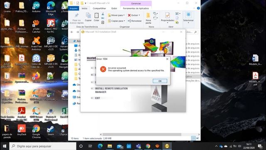The width and height of the screenshot is (266, 150).
Task: Click the Explorer search box
Action: pos(192,32)
